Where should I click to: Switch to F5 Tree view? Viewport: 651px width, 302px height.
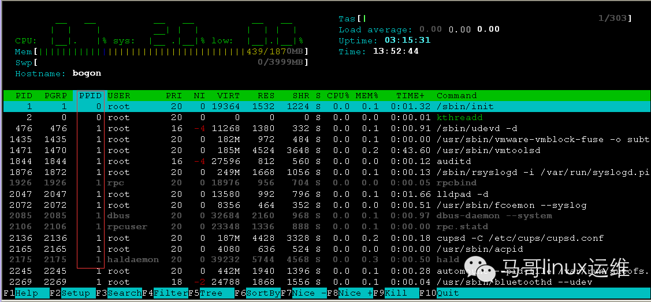click(x=211, y=293)
